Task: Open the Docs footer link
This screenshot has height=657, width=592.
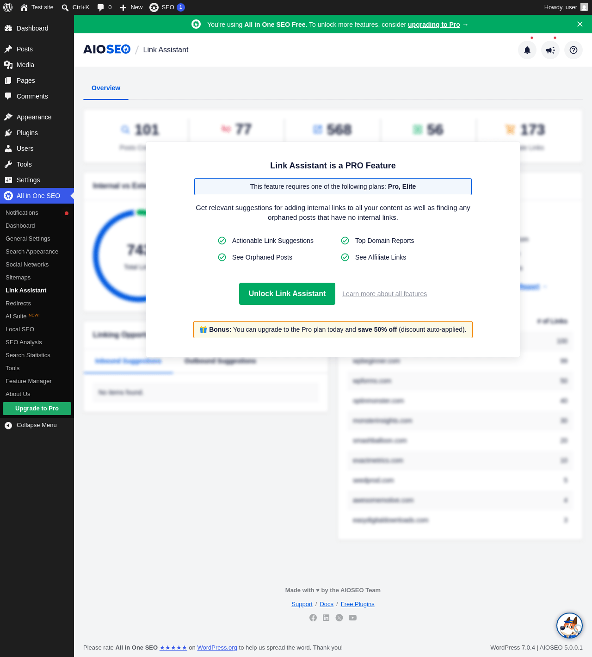Action: point(327,604)
